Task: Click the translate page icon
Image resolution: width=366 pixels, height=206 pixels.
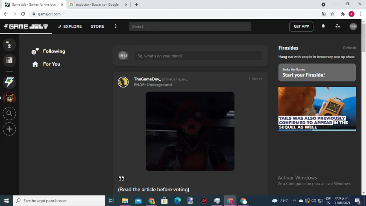Action: [324, 14]
